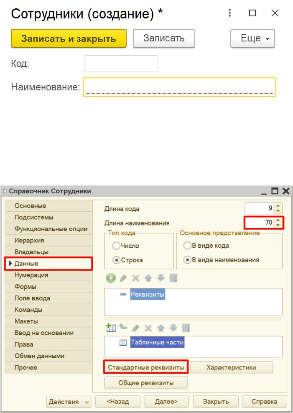The height and width of the screenshot is (413, 293).
Task: Choose the В виде наименования representation
Action: [x=187, y=260]
